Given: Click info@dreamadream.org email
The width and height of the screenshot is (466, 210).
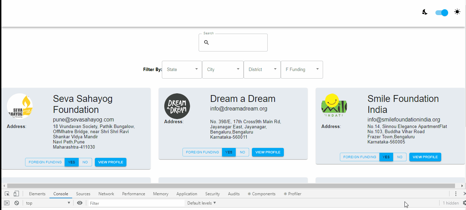Looking at the screenshot, I should pyautogui.click(x=239, y=109).
